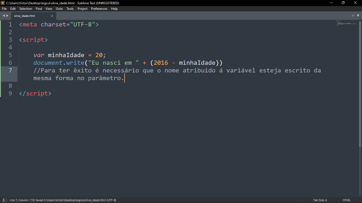Open the tab list dropdown arrow
Screen dimensions: 362x203
click(358, 16)
